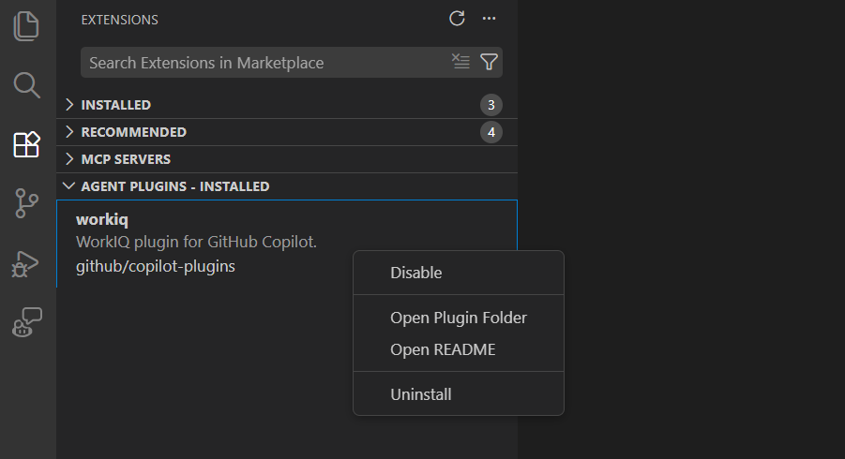Click the RECOMMENDED count badge showing 4
845x459 pixels.
click(x=490, y=132)
